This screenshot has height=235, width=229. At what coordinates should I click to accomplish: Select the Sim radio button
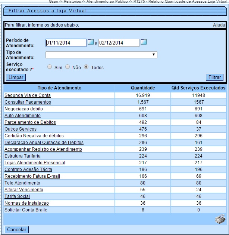(x=50, y=67)
